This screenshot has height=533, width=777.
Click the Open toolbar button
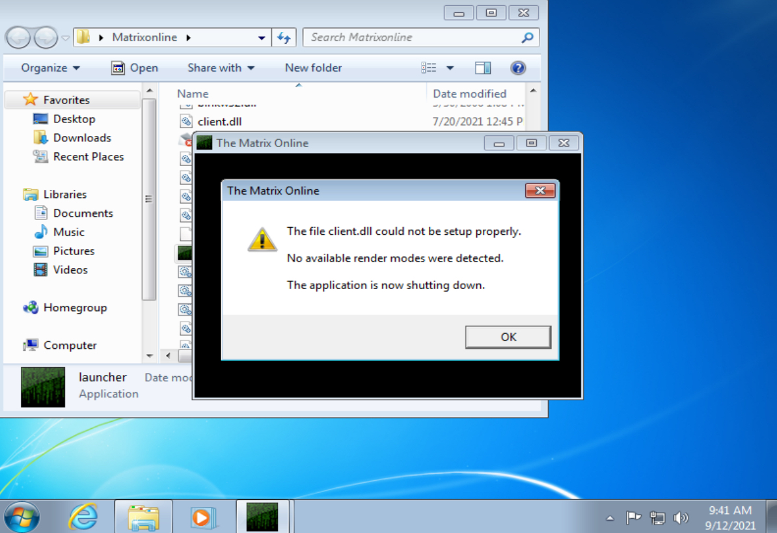click(x=135, y=68)
